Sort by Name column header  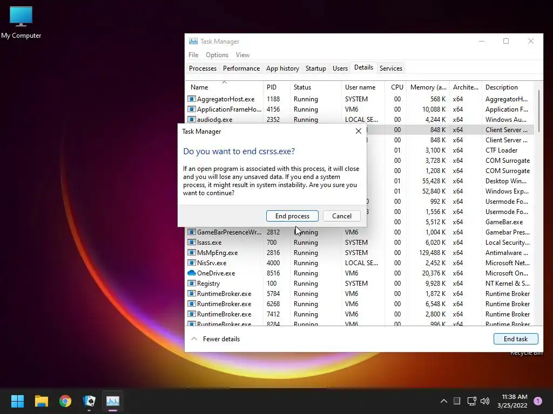pyautogui.click(x=224, y=87)
